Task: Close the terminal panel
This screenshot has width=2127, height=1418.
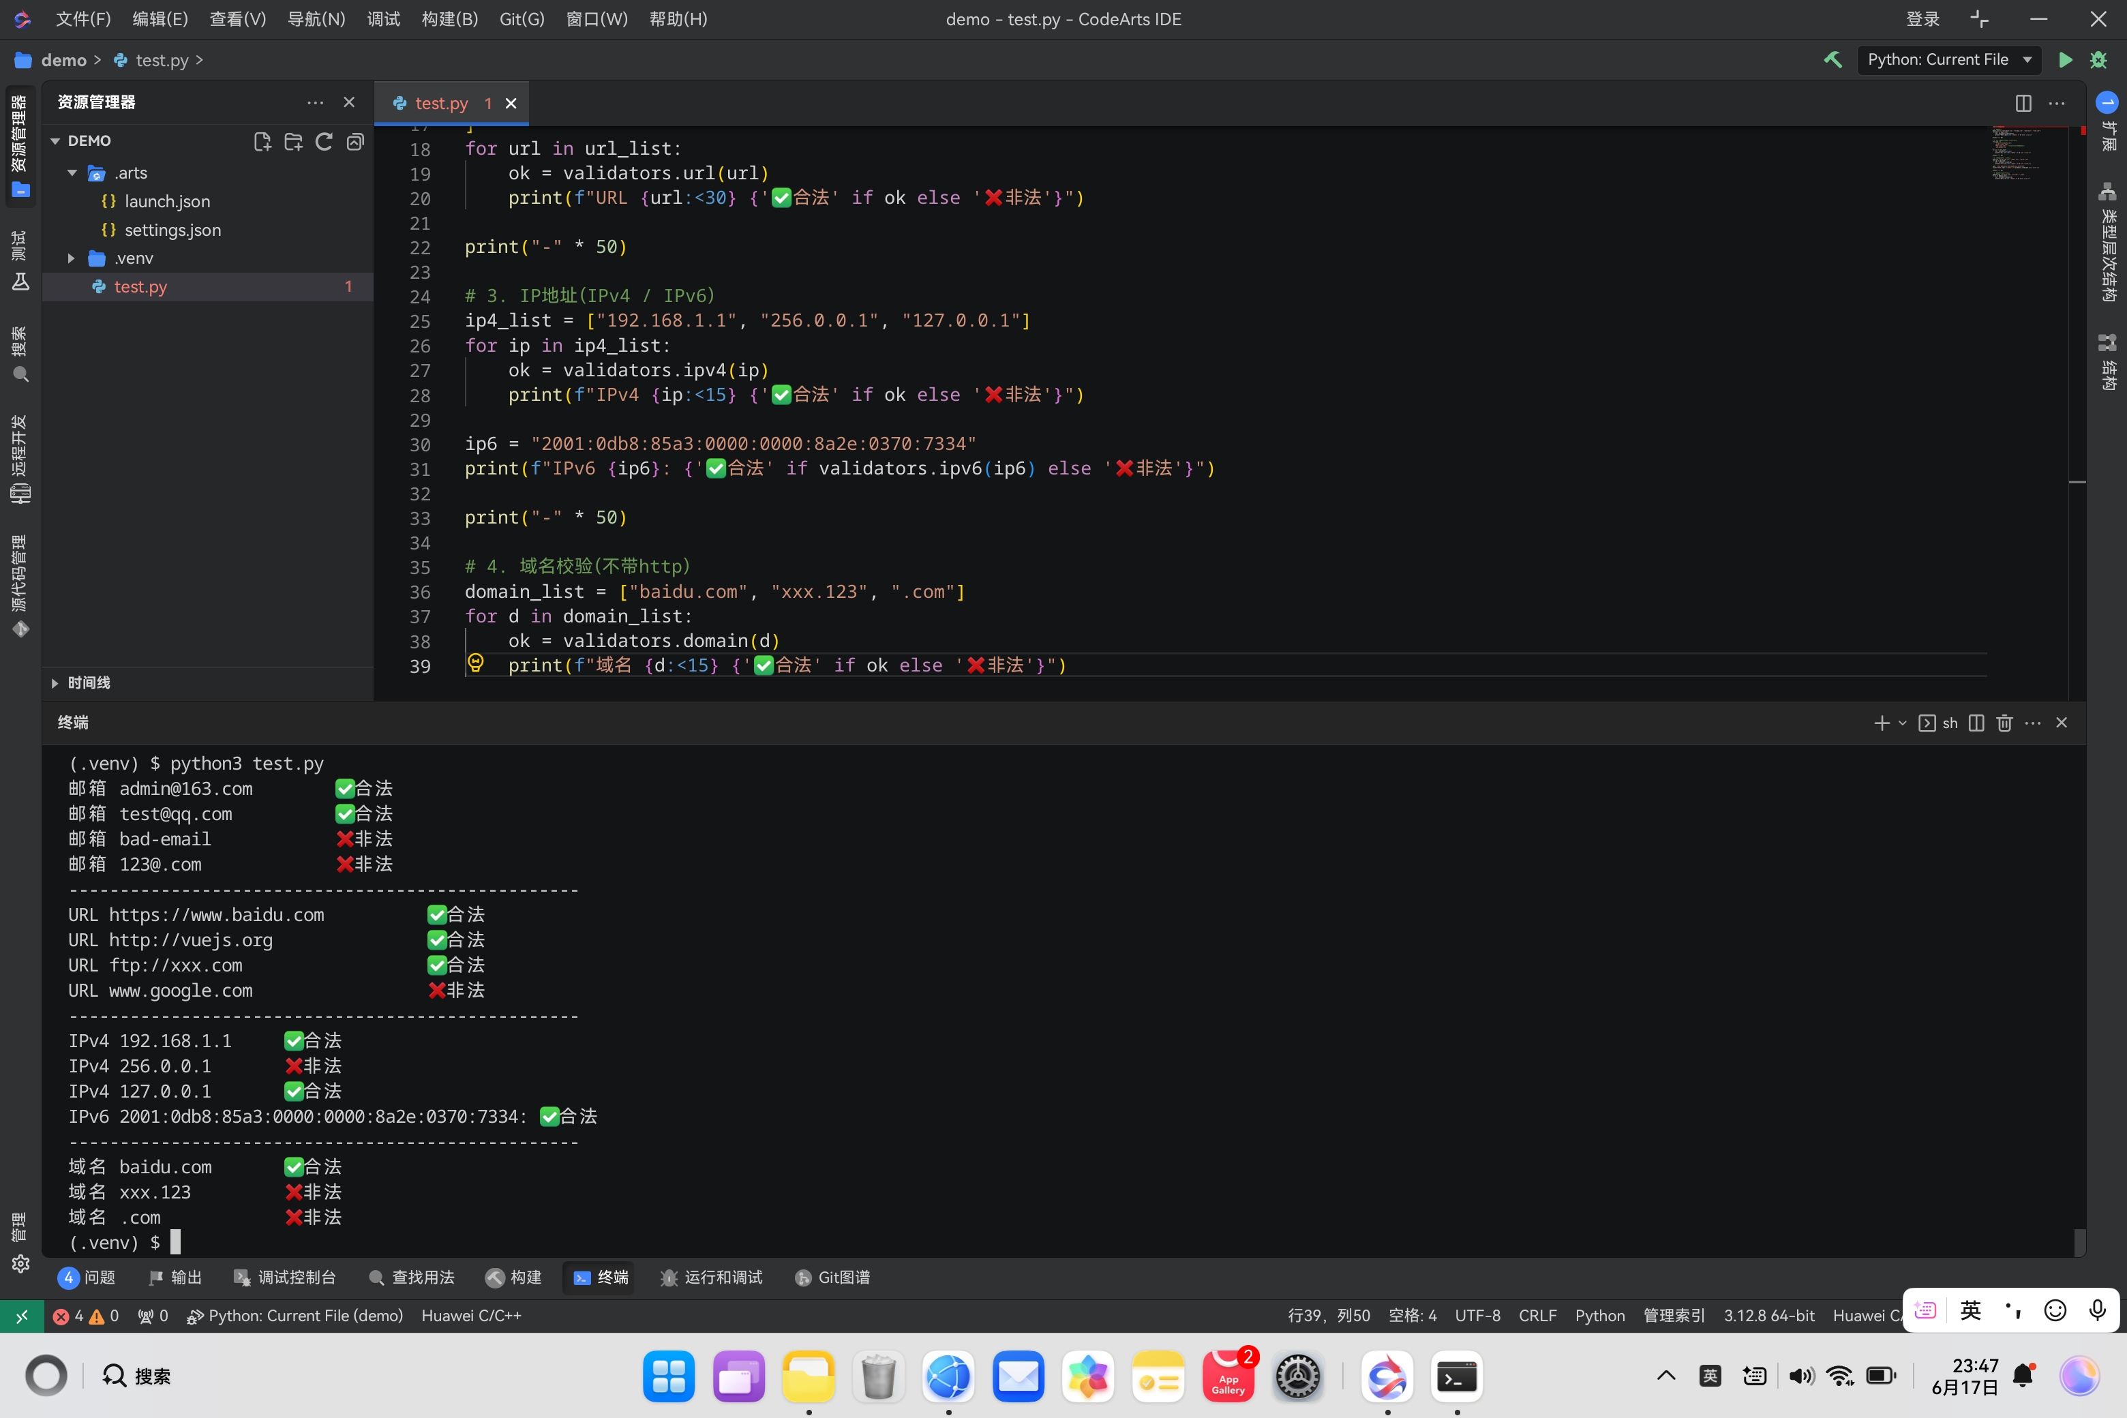Action: (2062, 723)
